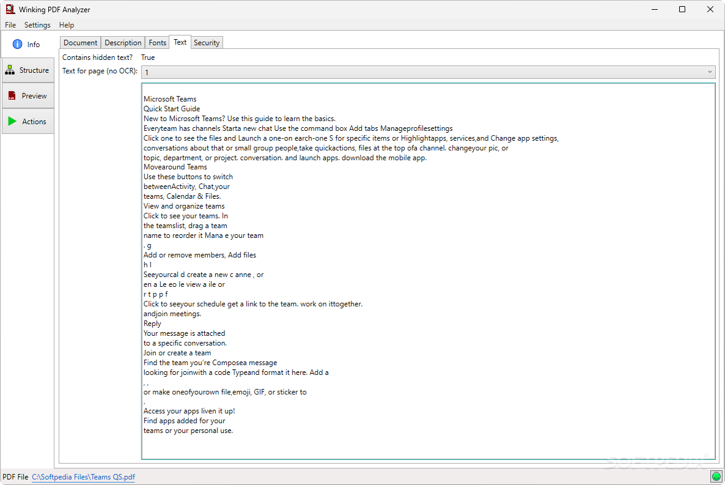This screenshot has width=725, height=485.
Task: Click the 'Your message is attached' line
Action: [x=184, y=333]
